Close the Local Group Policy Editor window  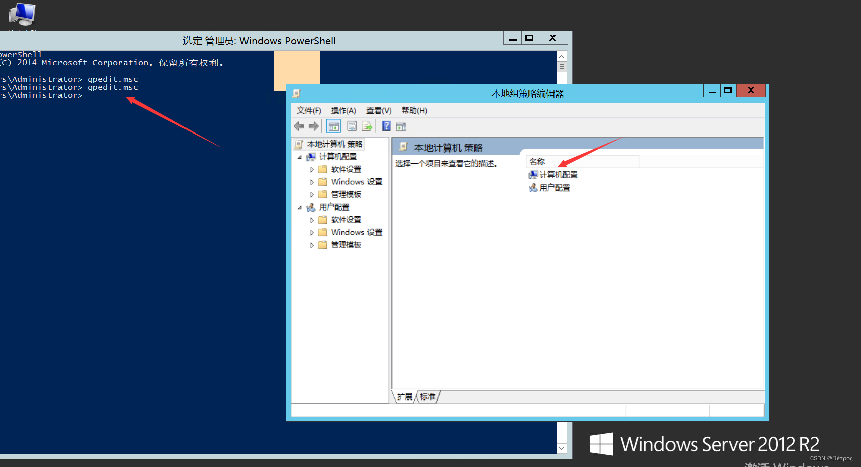(x=751, y=91)
